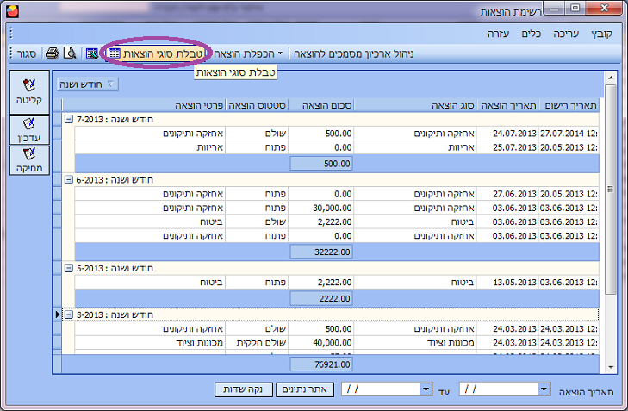The height and width of the screenshot is (411, 628).
Task: Click the נקה שדות button
Action: (242, 389)
